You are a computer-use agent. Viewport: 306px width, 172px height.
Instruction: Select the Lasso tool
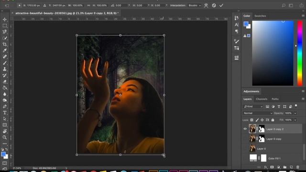(x=5, y=32)
